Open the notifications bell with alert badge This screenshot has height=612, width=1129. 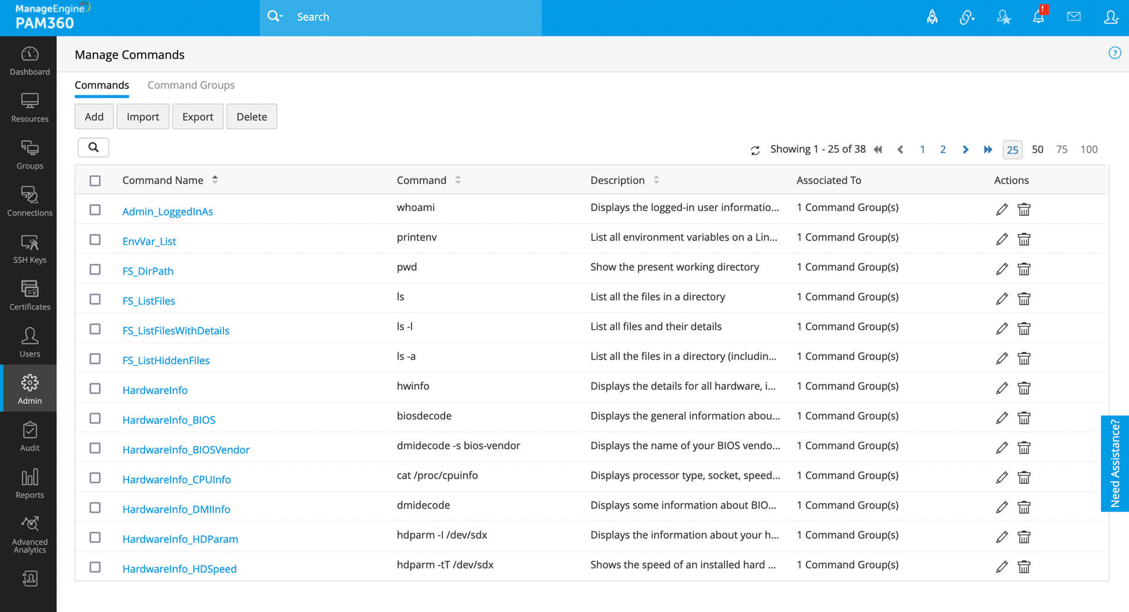tap(1038, 17)
